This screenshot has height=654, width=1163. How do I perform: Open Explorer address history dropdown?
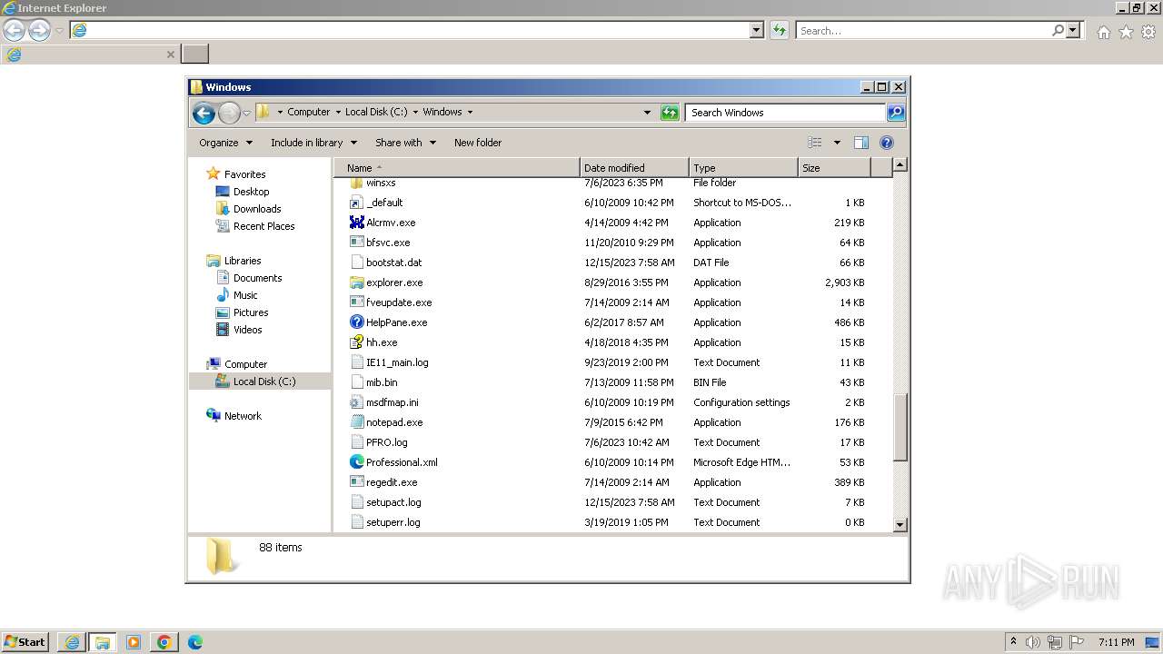coord(647,113)
